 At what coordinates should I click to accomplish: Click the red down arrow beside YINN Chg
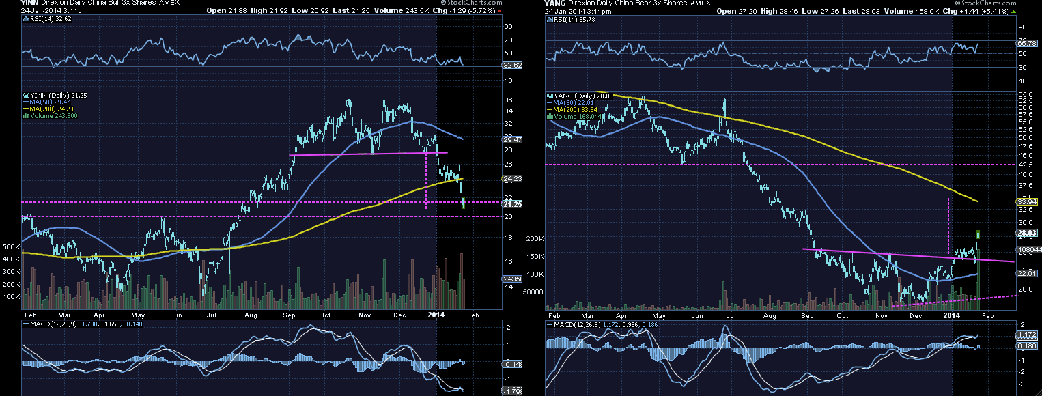tap(499, 11)
